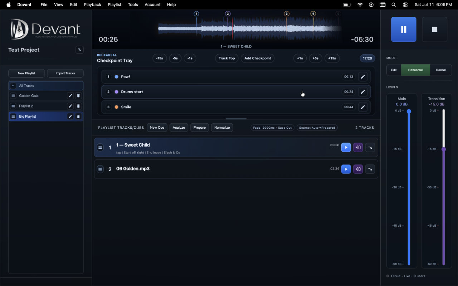Open the View menu
The height and width of the screenshot is (286, 458).
pyautogui.click(x=59, y=5)
